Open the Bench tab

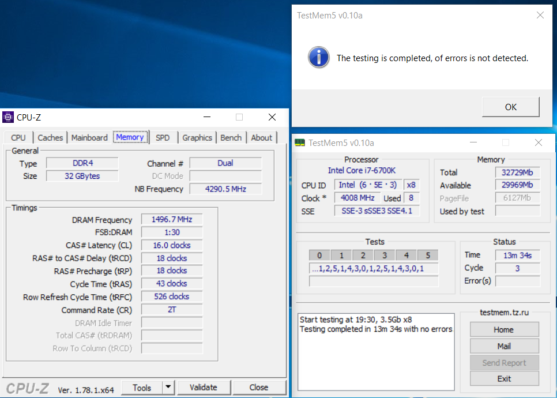pyautogui.click(x=231, y=137)
